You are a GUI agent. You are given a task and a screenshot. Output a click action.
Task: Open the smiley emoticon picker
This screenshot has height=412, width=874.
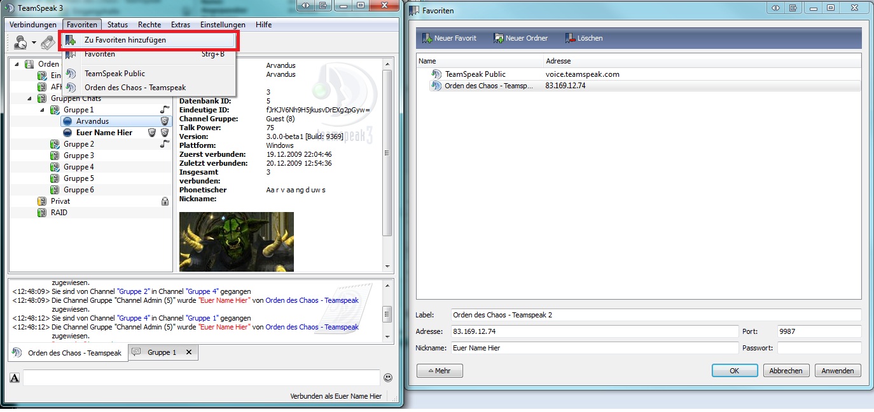click(x=388, y=378)
